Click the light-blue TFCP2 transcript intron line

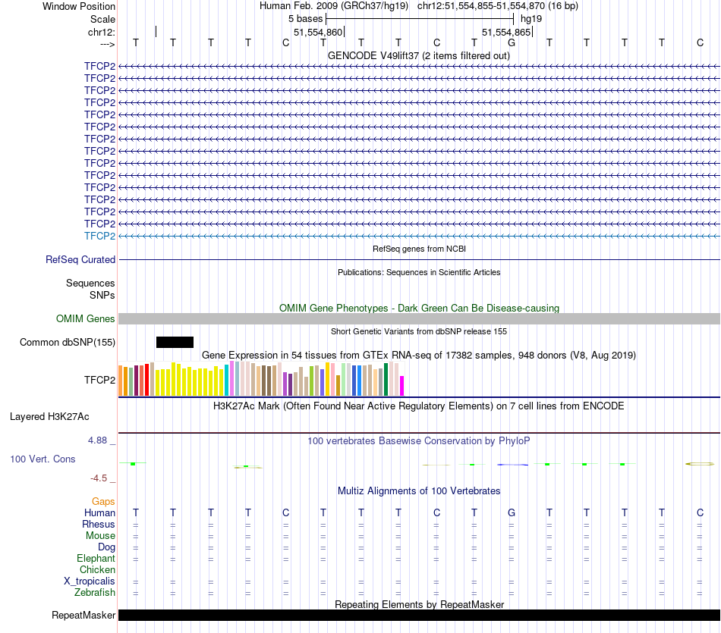pyautogui.click(x=420, y=236)
